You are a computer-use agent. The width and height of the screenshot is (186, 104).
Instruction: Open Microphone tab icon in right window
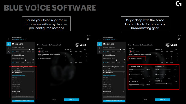pos(99,44)
